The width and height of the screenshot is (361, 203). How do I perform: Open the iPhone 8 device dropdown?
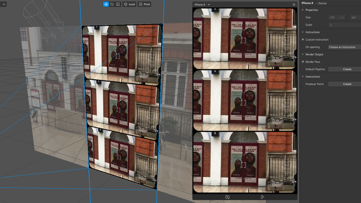click(202, 5)
